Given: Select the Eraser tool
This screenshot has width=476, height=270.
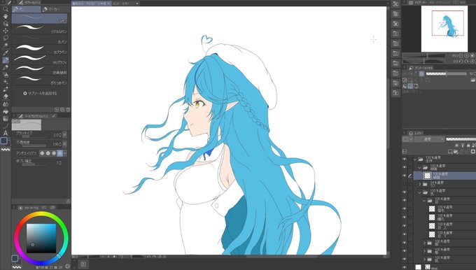Looking at the screenshot, I should pos(6,97).
